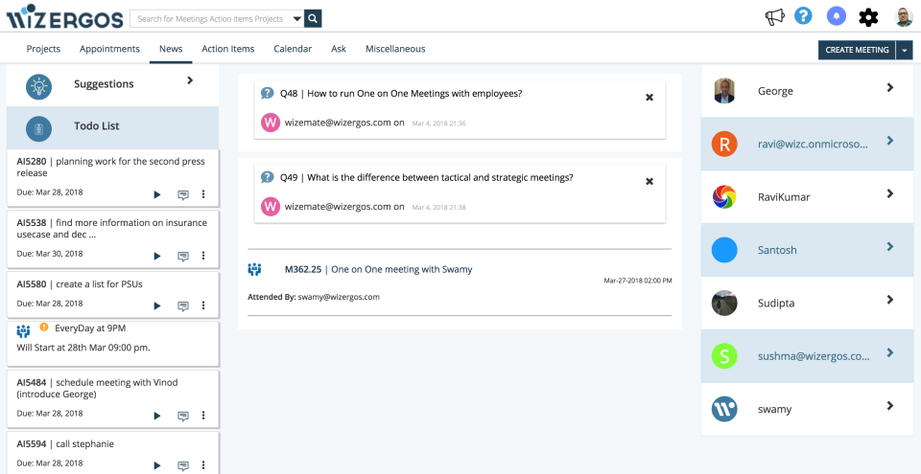Close the Q49 question card
The height and width of the screenshot is (474, 921).
pyautogui.click(x=649, y=181)
